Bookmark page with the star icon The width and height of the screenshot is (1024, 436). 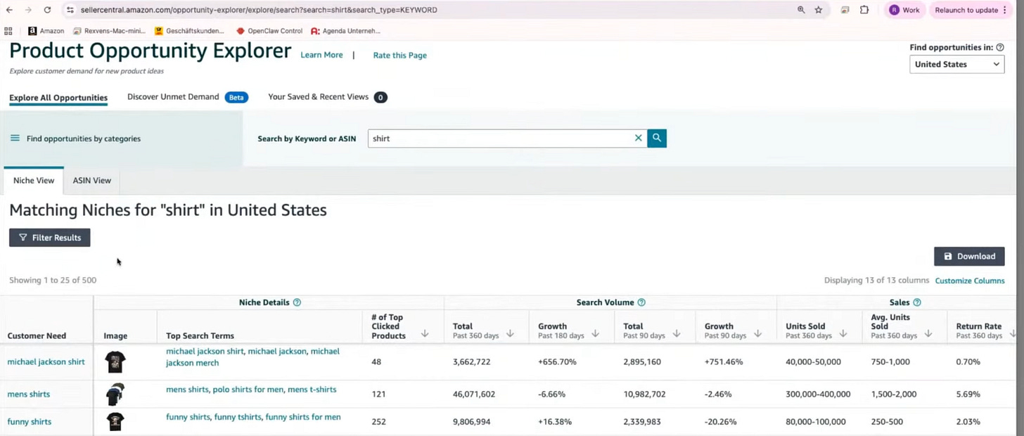(x=819, y=10)
